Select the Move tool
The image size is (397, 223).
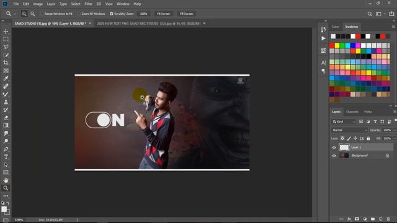(6, 32)
